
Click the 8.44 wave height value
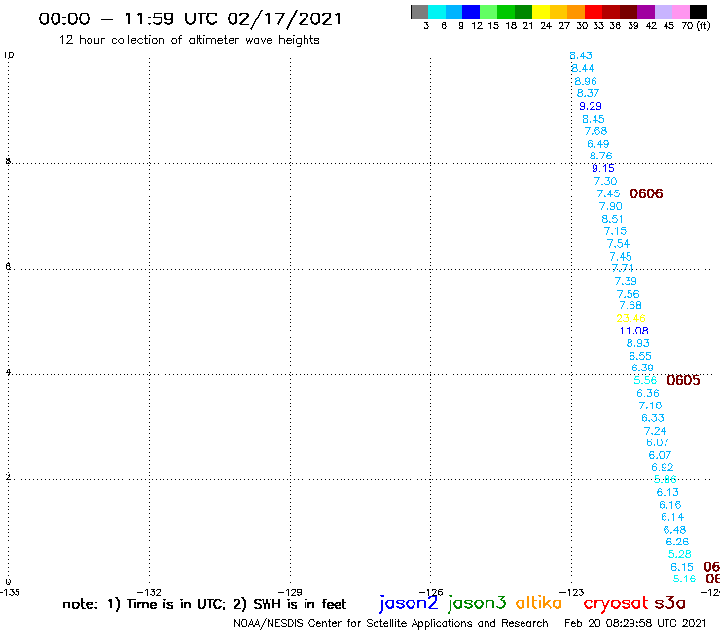coord(583,68)
